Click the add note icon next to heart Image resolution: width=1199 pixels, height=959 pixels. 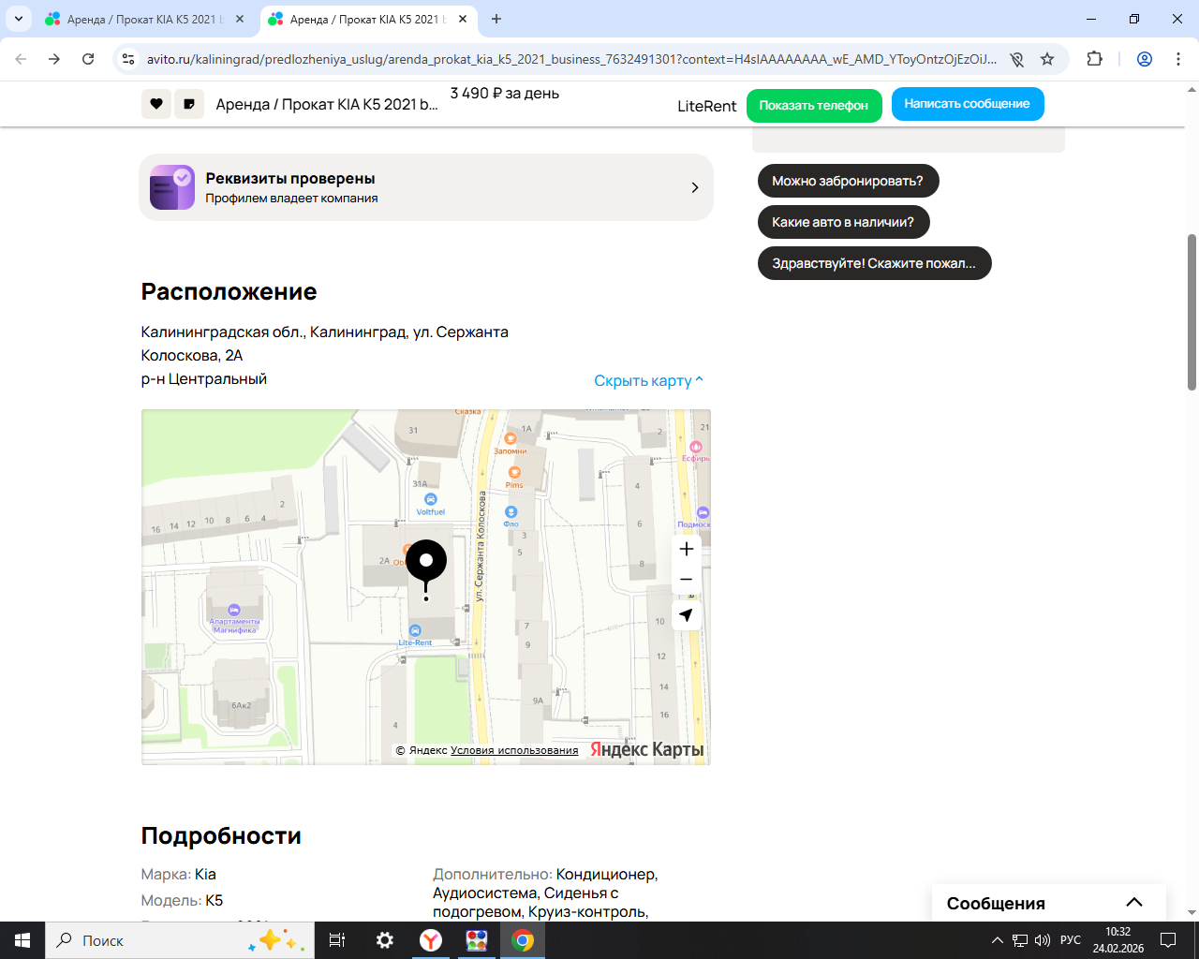189,104
